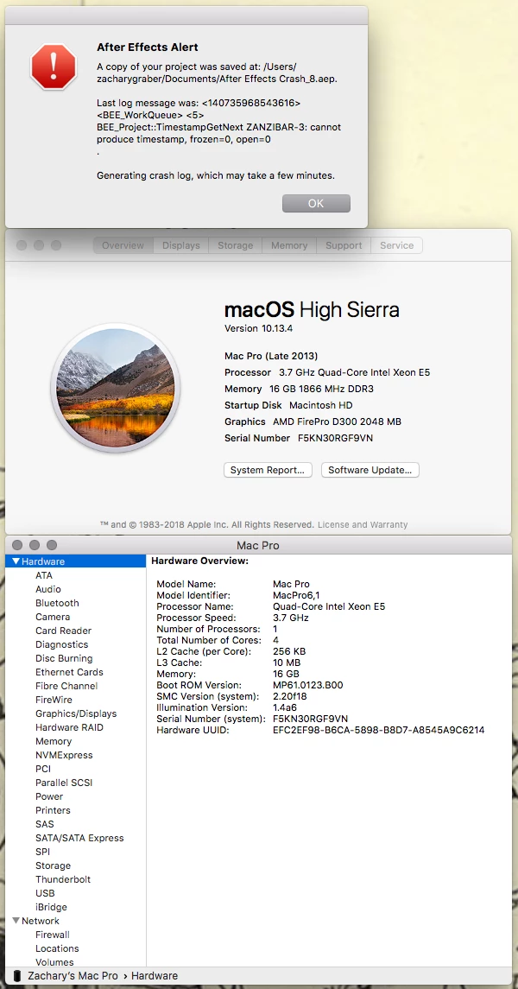Select PCI in the sidebar
This screenshot has width=518, height=989.
[x=42, y=769]
